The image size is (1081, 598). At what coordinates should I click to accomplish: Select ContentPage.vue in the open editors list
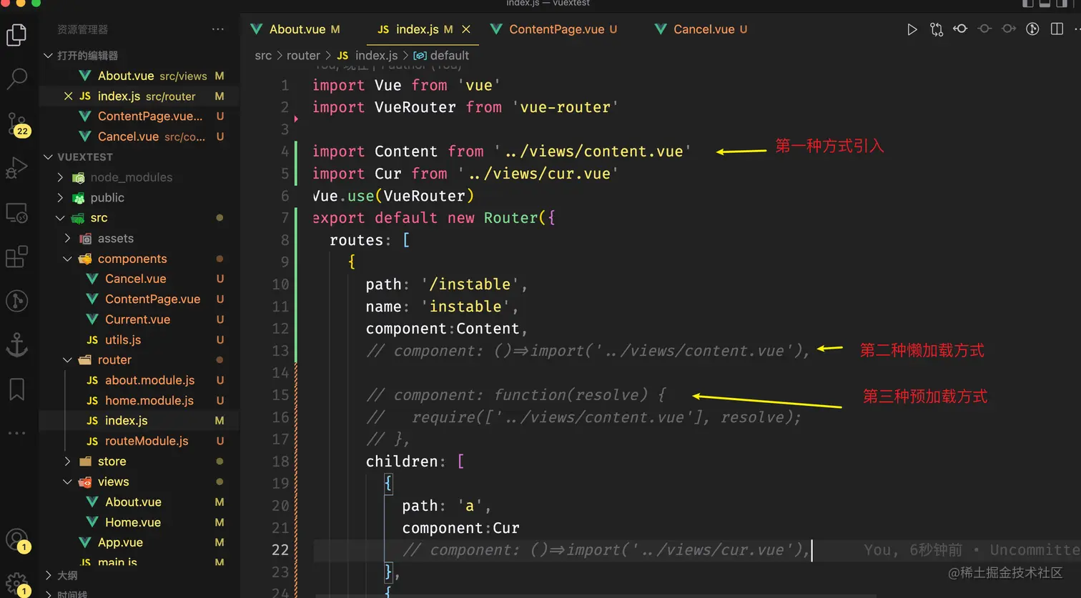(x=139, y=116)
